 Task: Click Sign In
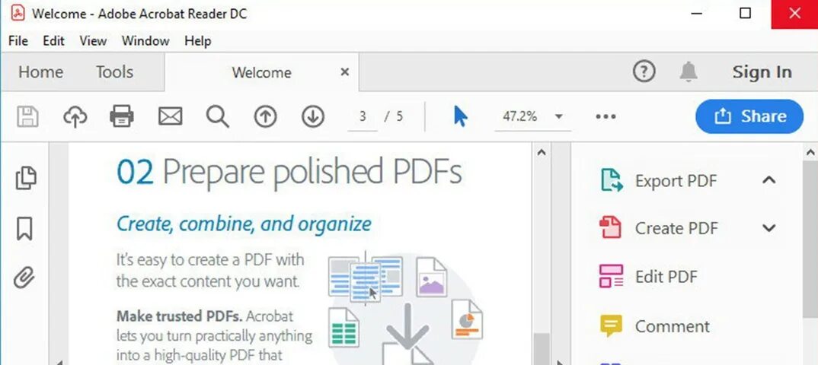point(762,71)
